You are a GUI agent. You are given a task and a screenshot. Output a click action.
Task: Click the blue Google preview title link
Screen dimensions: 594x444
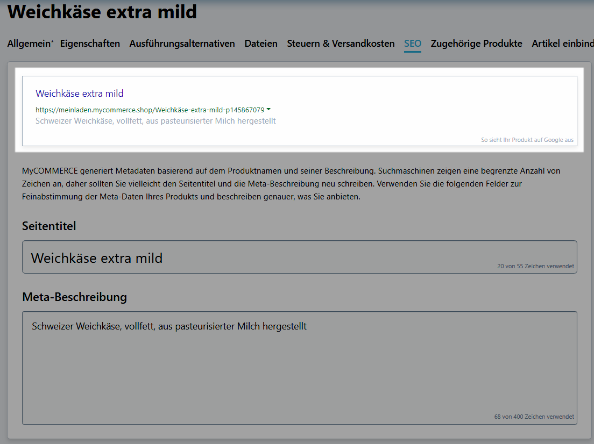pos(80,94)
